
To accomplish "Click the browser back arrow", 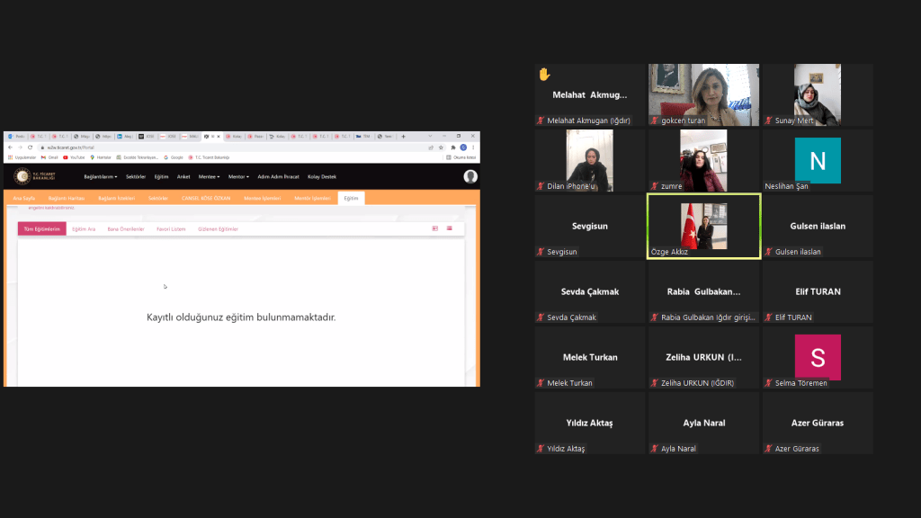I will [x=10, y=147].
